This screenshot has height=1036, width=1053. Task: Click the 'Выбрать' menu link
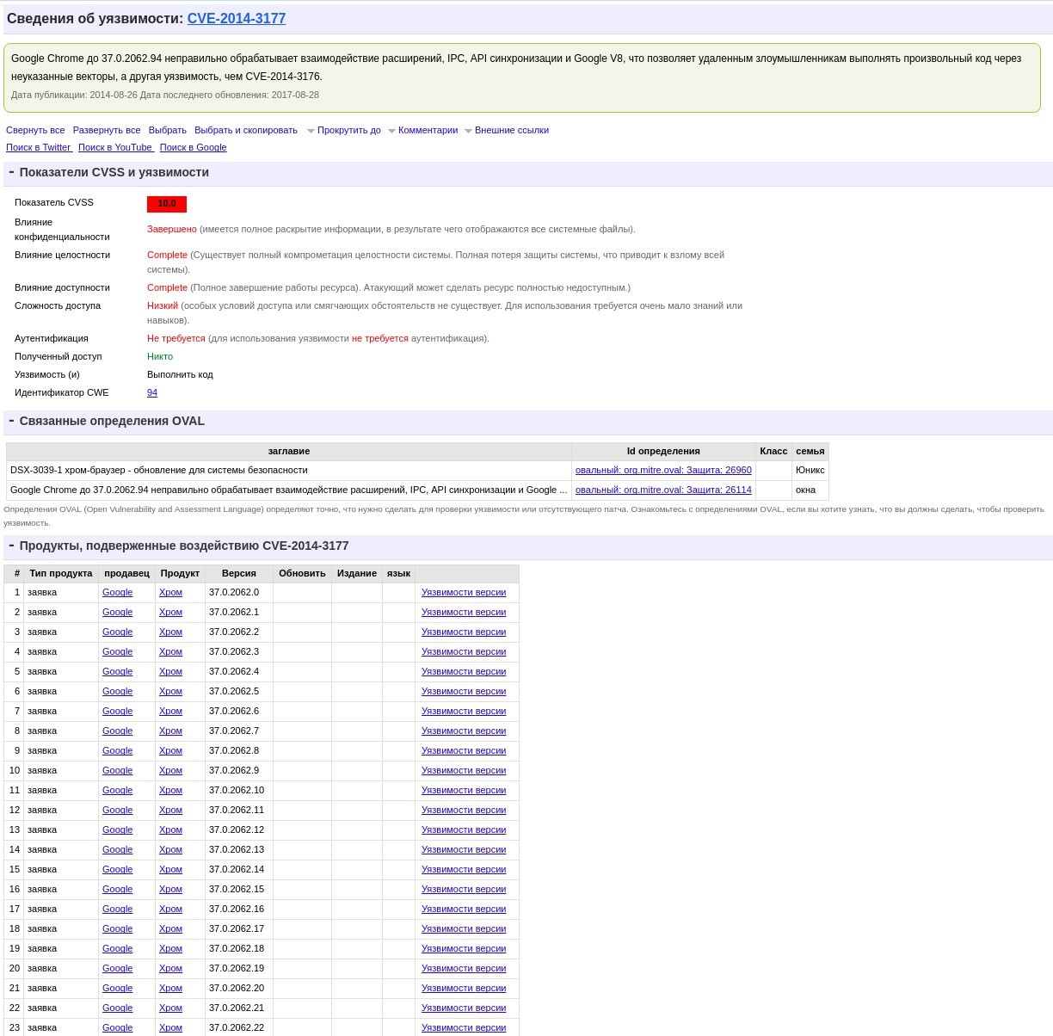point(168,131)
